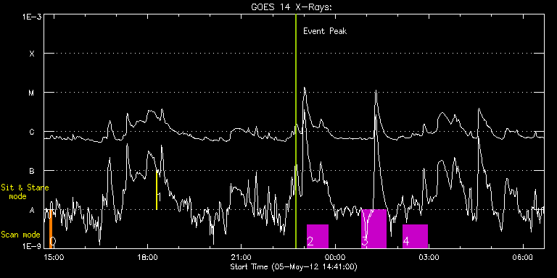
Task: Click the 21:00 time axis tick label
Action: 241,257
